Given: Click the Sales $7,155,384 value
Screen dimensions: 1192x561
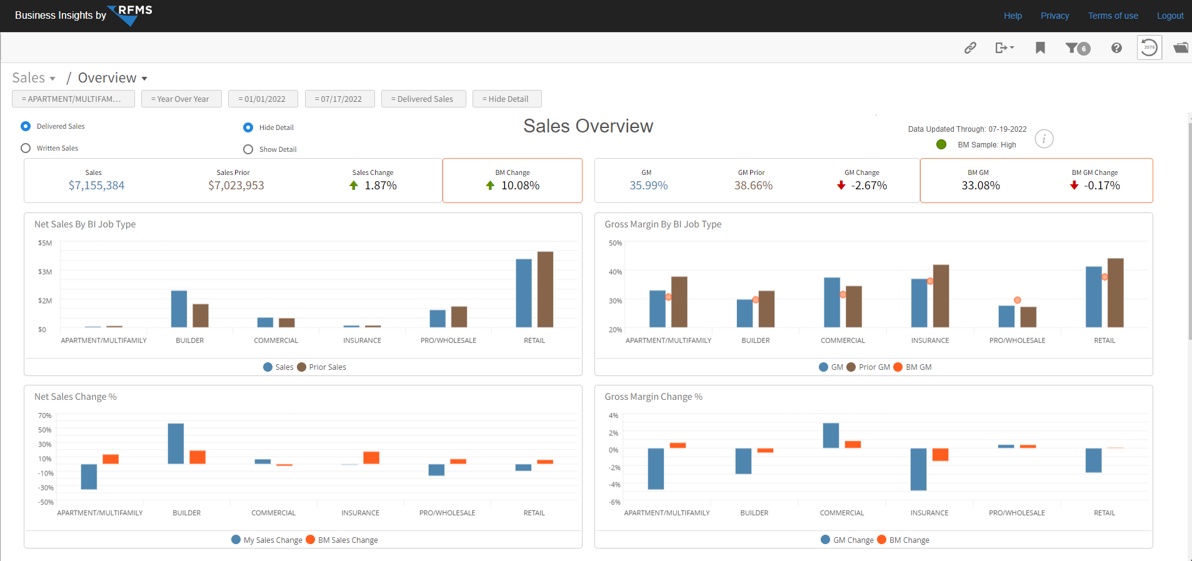Looking at the screenshot, I should coord(96,186).
